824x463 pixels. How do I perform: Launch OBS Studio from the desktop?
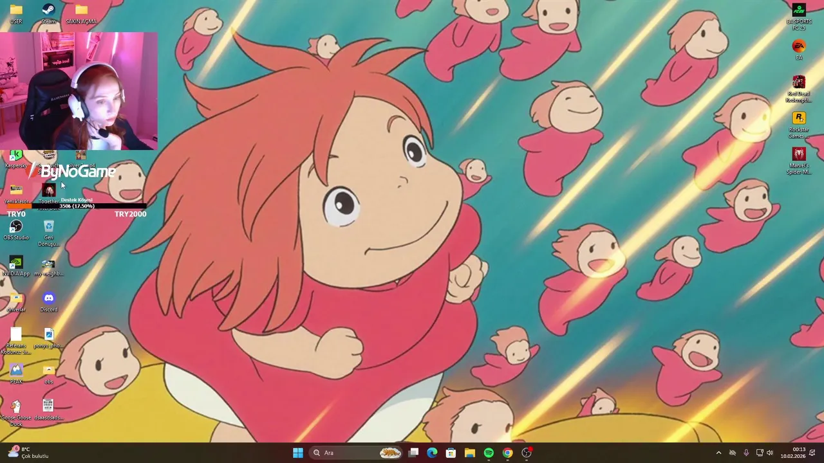pos(16,230)
